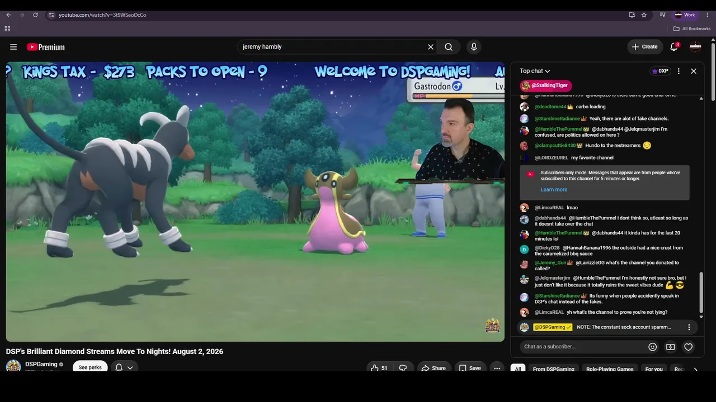
Task: Click @DickyD28's username in chat
Action: (x=547, y=248)
